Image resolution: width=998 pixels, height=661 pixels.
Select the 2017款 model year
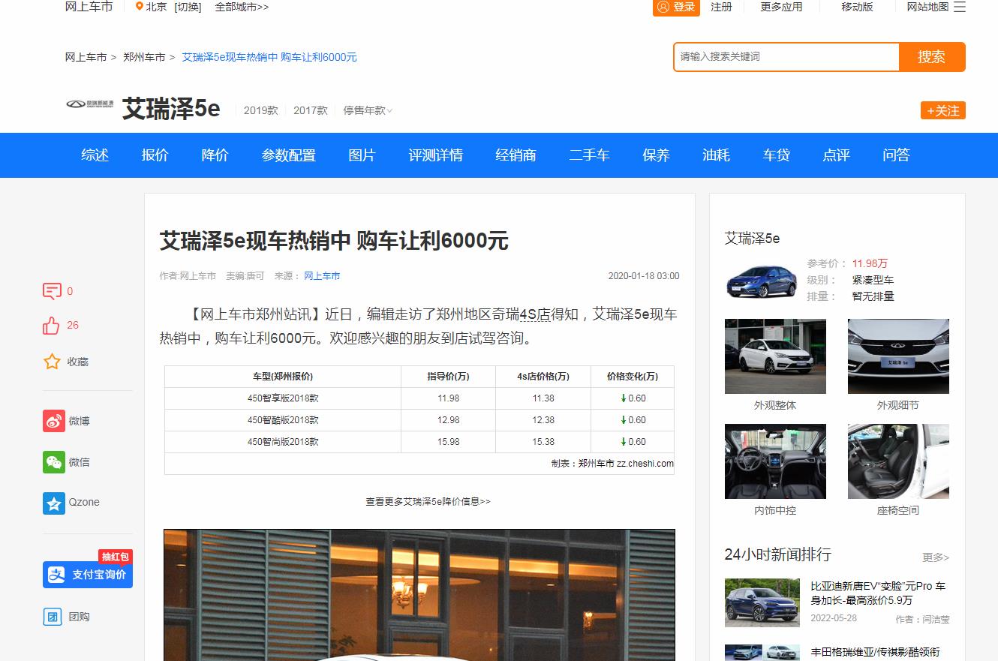311,110
